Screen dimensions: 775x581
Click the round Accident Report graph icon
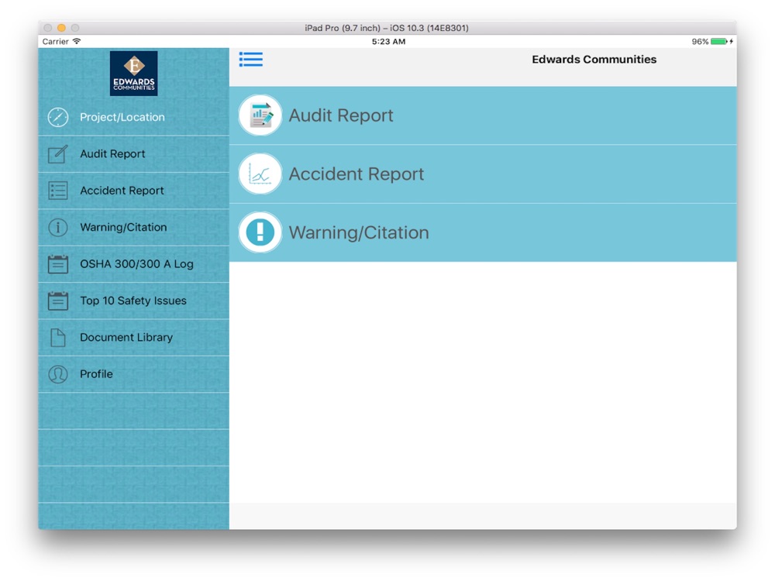point(260,174)
